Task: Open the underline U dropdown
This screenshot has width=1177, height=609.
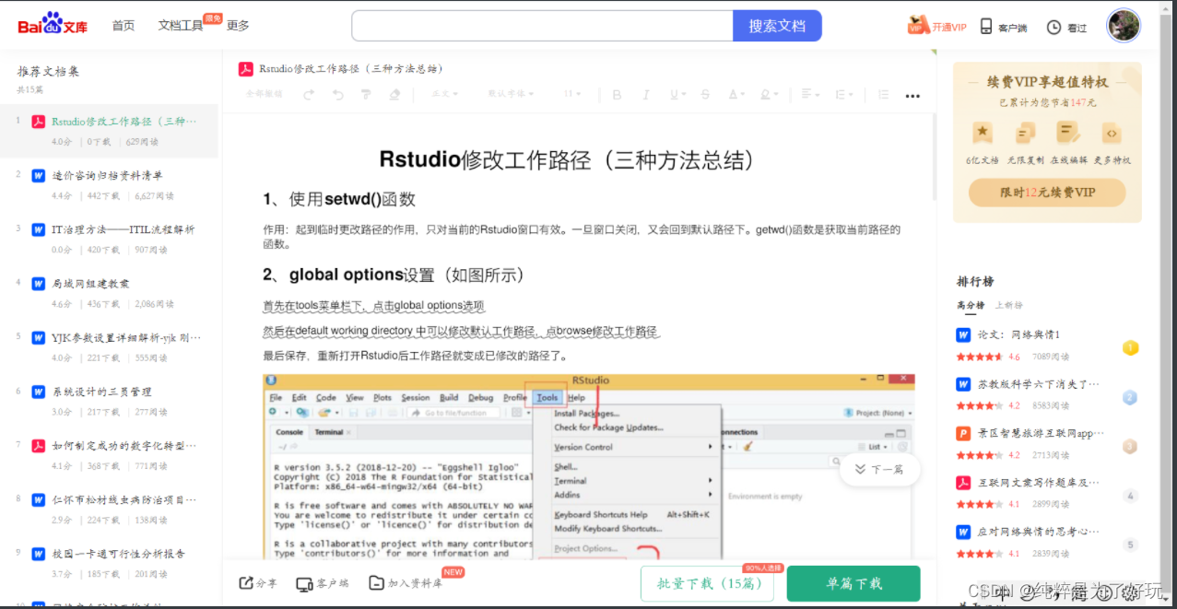Action: 677,95
